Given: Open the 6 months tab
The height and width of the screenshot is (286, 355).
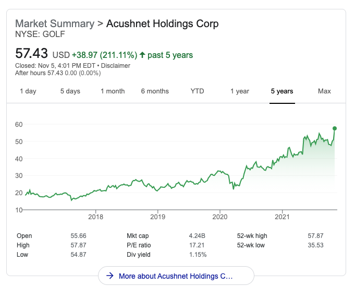Looking at the screenshot, I should coord(155,91).
